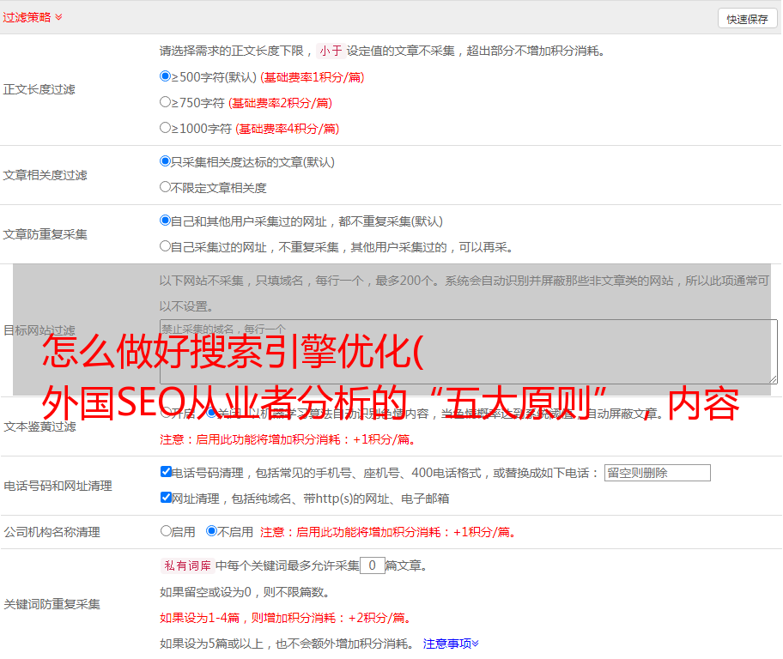Click the 私有词库 tag
Viewport: 783px width, 659px height.
coord(188,565)
